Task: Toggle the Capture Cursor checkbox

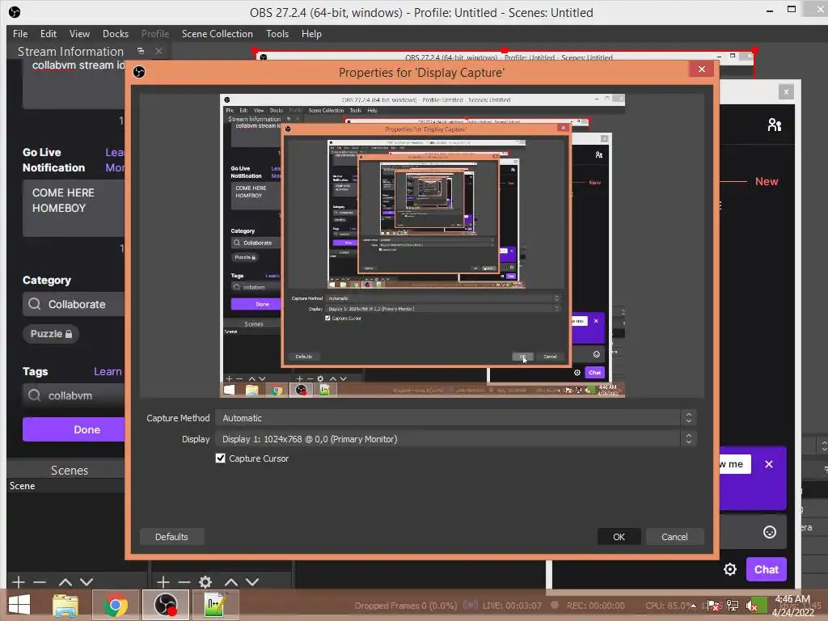Action: pos(220,458)
